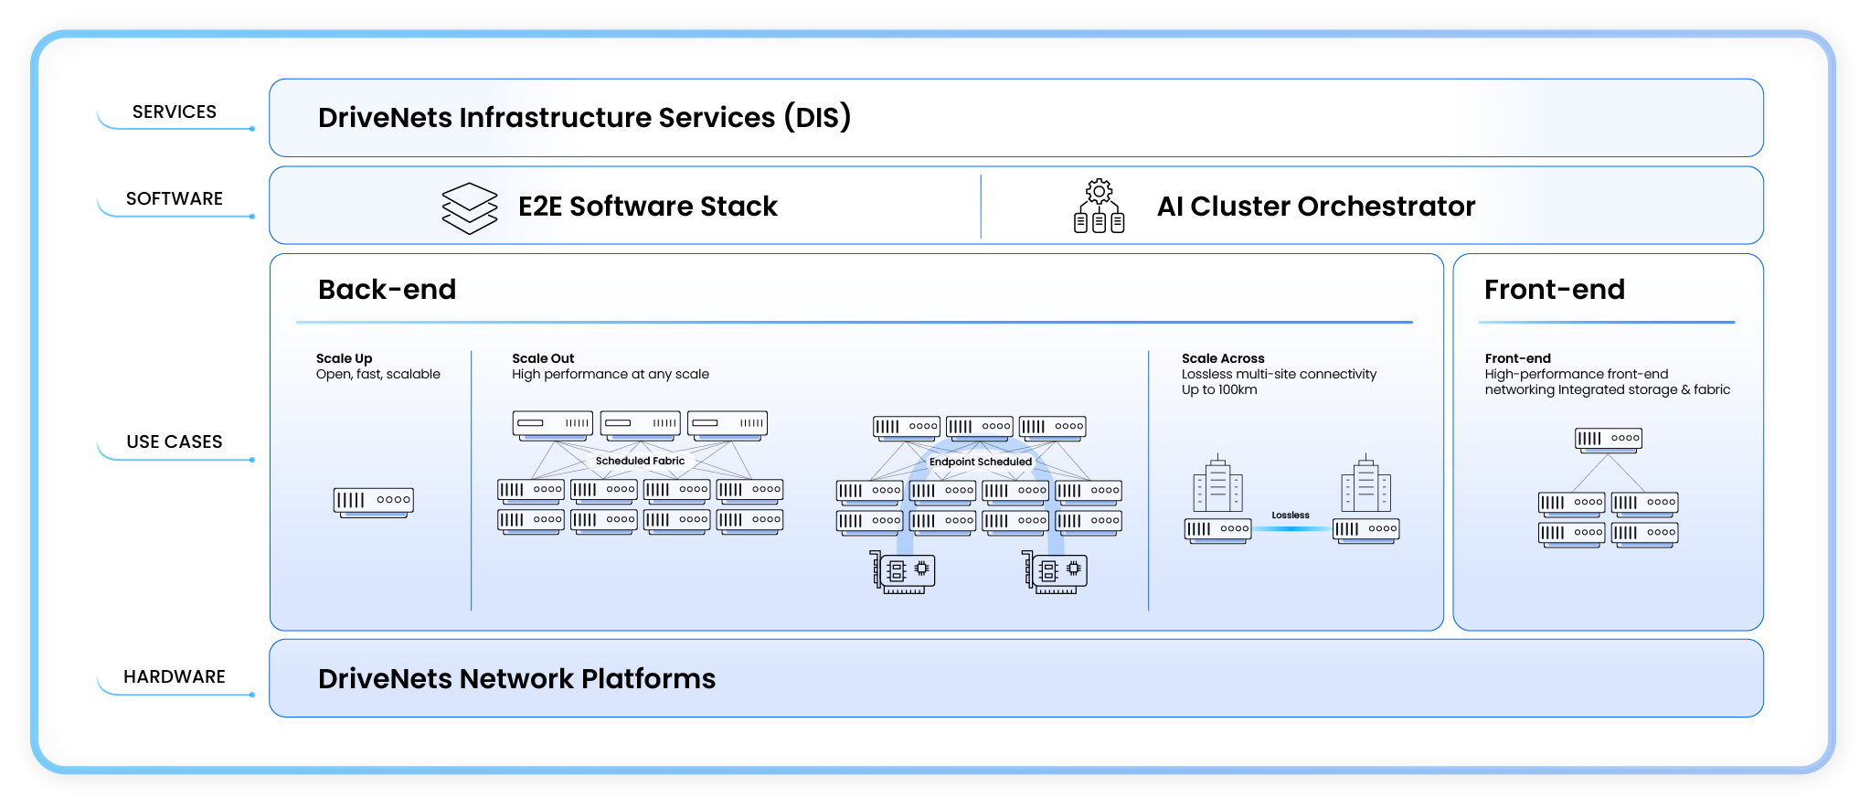Select the single Scale Up switch icon

coord(373,502)
